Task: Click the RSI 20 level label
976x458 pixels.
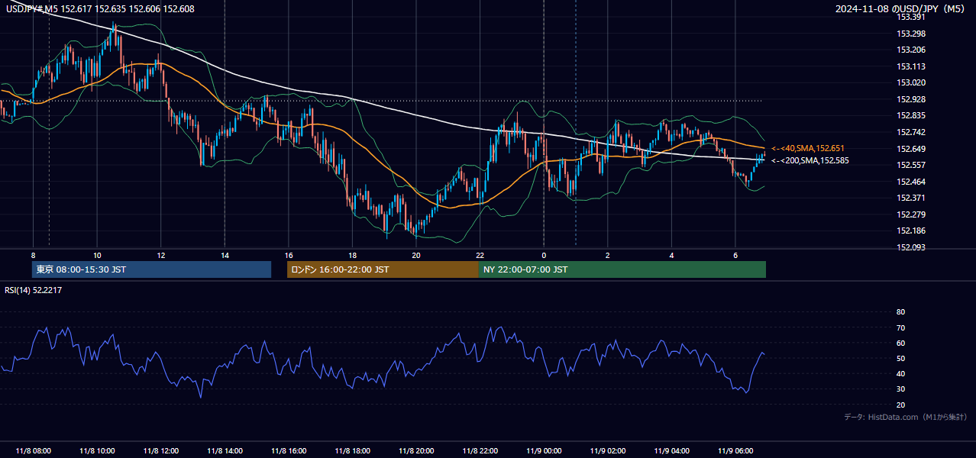Action: (x=900, y=405)
